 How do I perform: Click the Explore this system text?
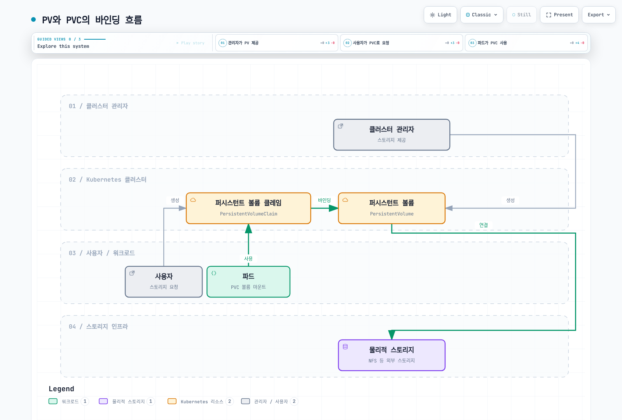pyautogui.click(x=63, y=46)
